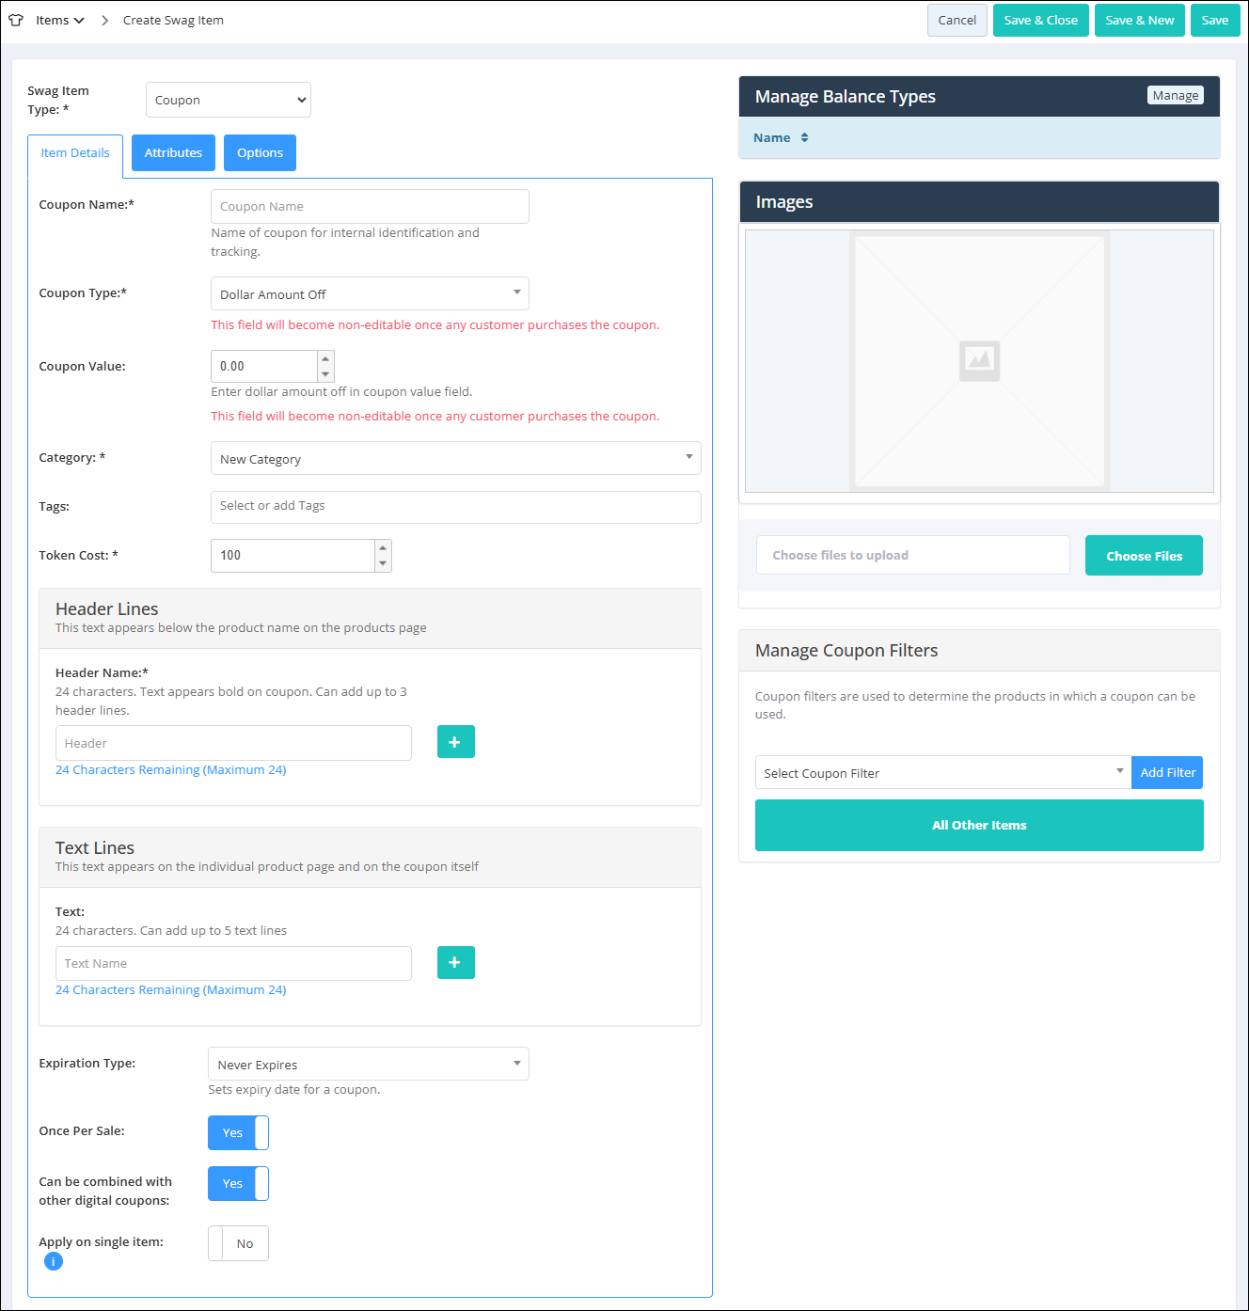Click the info icon under Apply on single item
Viewport: 1249px width, 1311px height.
click(54, 1262)
